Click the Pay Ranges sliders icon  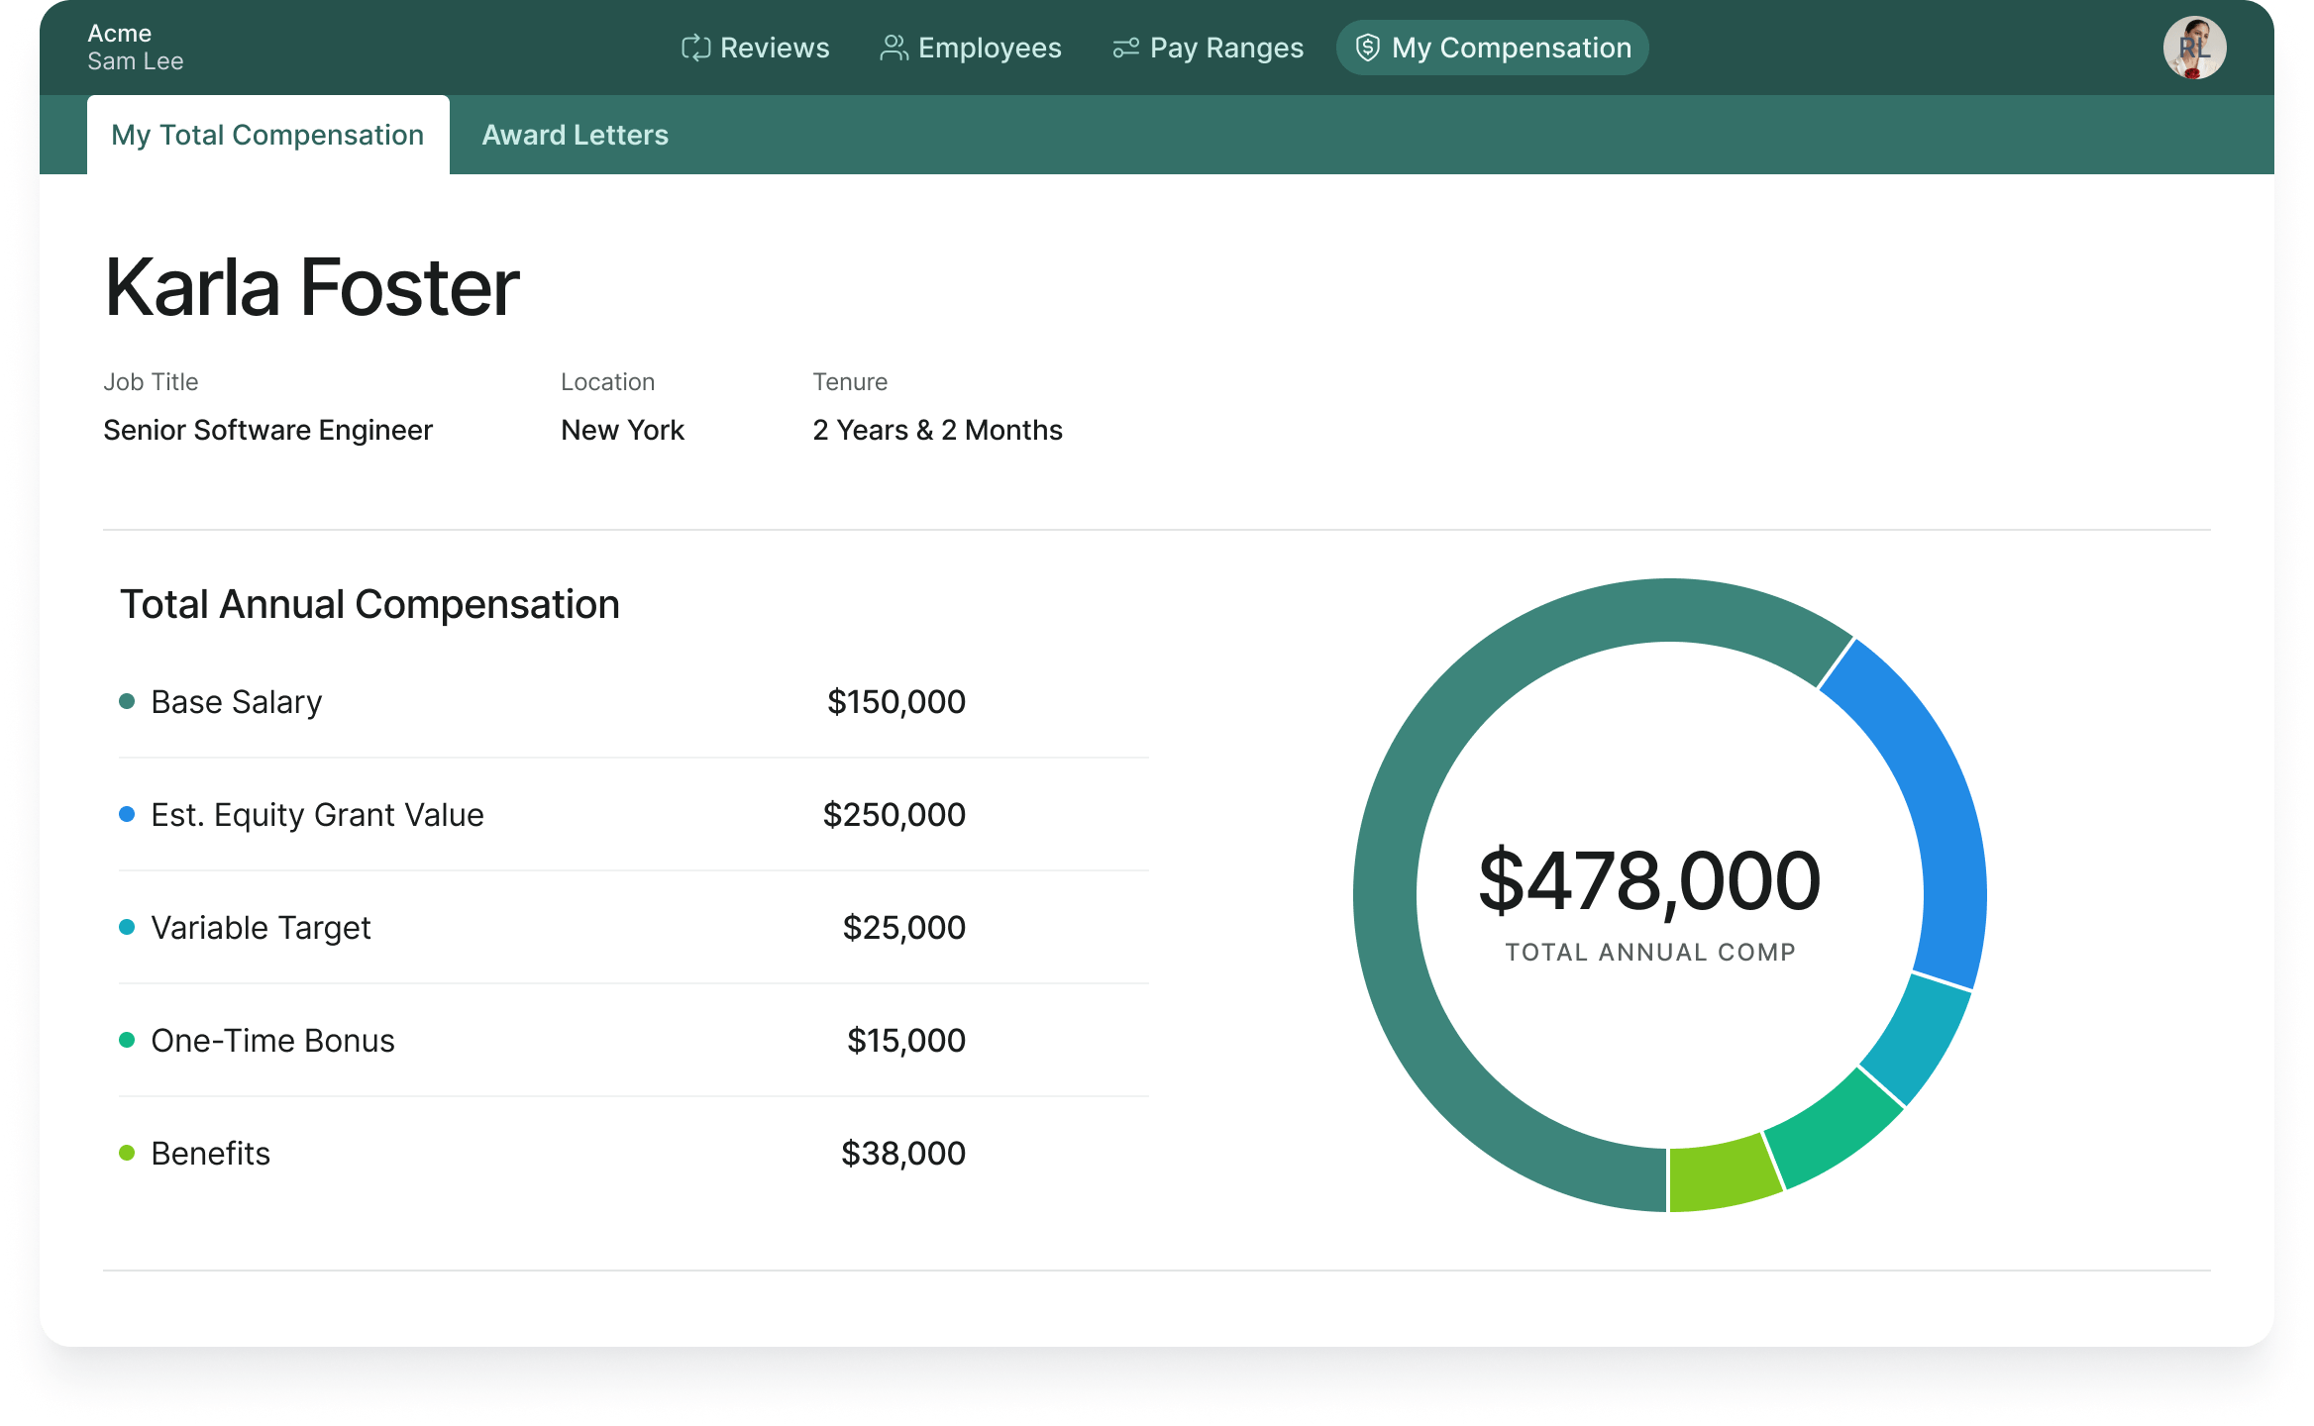point(1125,47)
